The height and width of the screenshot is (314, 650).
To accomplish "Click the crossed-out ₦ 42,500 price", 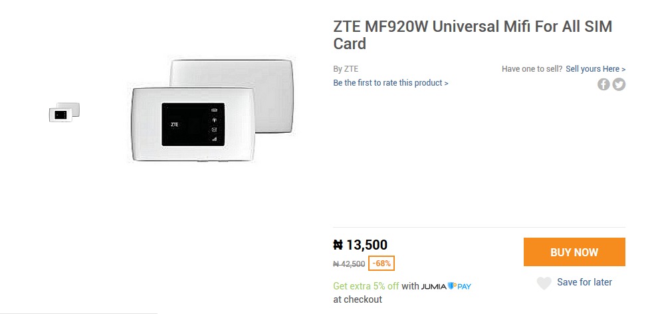I will (349, 264).
